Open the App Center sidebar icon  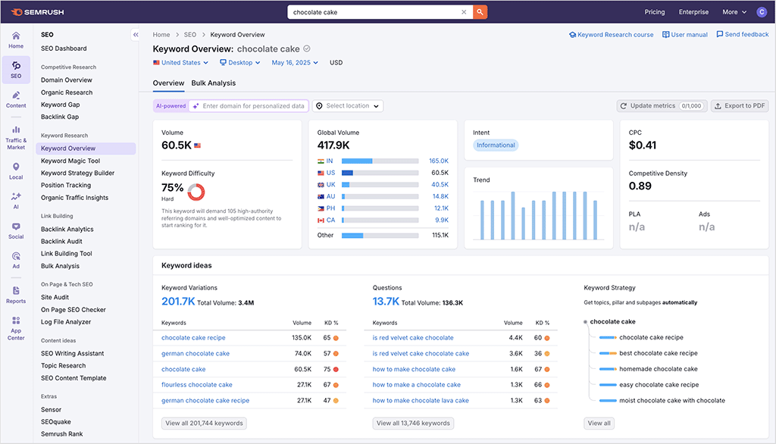pyautogui.click(x=16, y=328)
